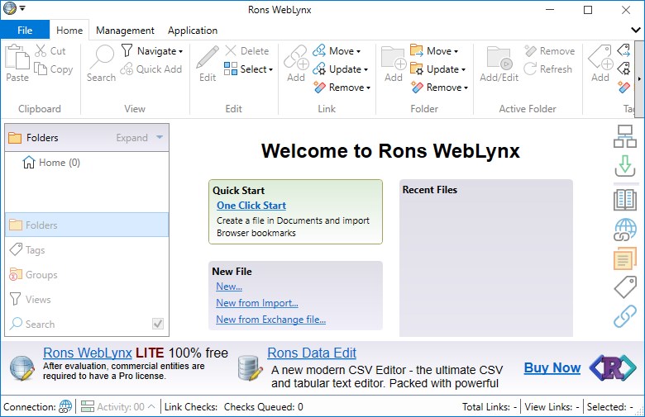Select the Tags navigation pane item
This screenshot has width=645, height=417.
click(x=87, y=249)
